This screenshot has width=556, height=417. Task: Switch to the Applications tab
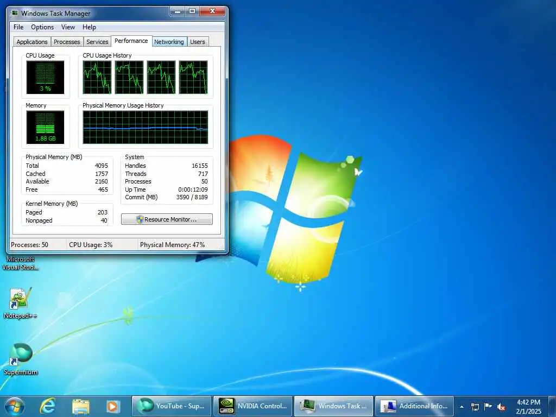coord(32,42)
